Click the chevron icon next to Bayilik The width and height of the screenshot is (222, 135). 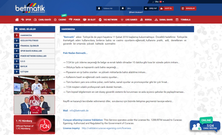pyautogui.click(x=16, y=66)
